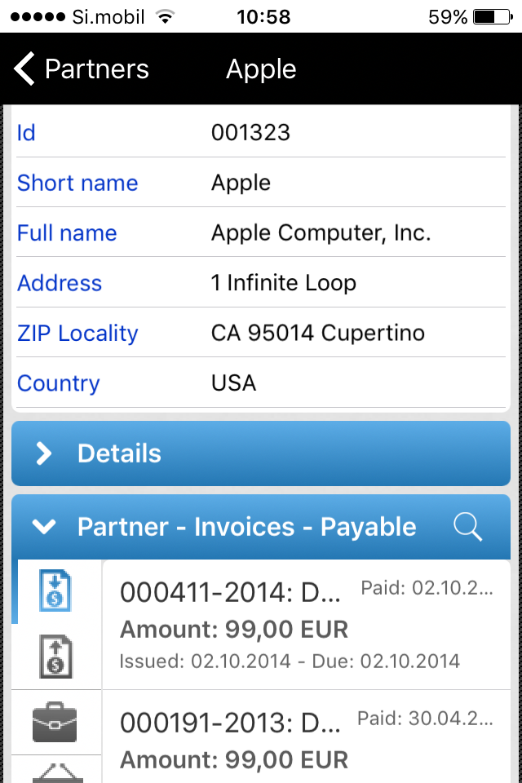
Task: Select the ZIP Locality label
Action: (77, 334)
